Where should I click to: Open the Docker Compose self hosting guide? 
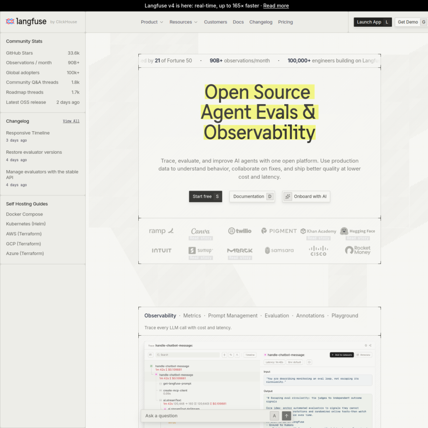tap(24, 214)
